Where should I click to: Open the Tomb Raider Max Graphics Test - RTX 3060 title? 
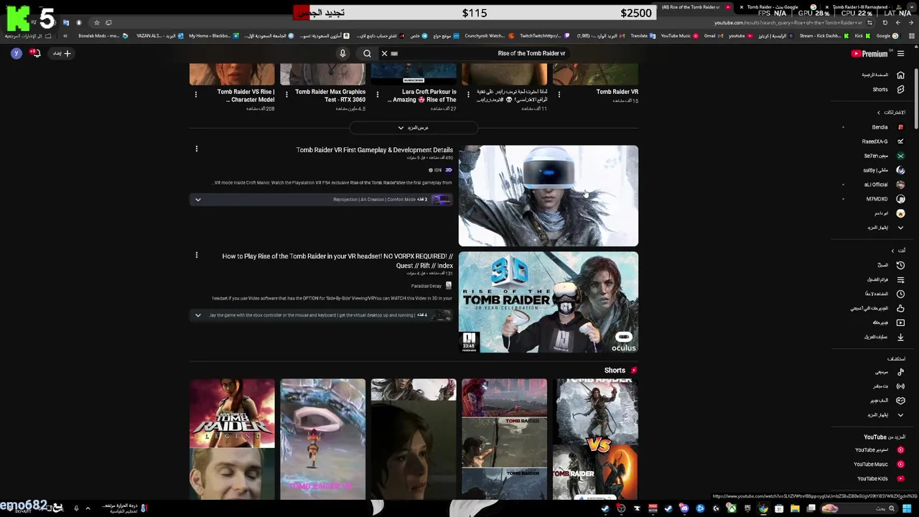(330, 96)
